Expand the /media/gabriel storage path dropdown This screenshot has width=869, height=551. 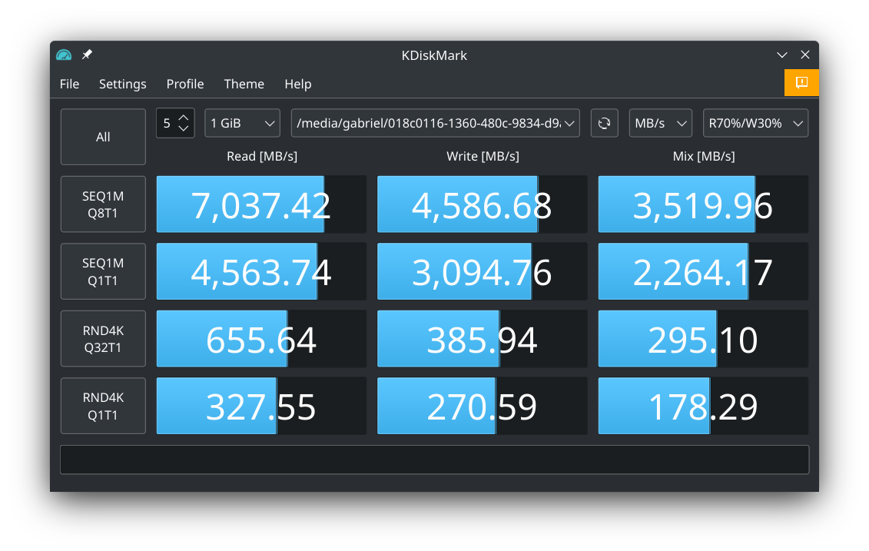pyautogui.click(x=435, y=123)
